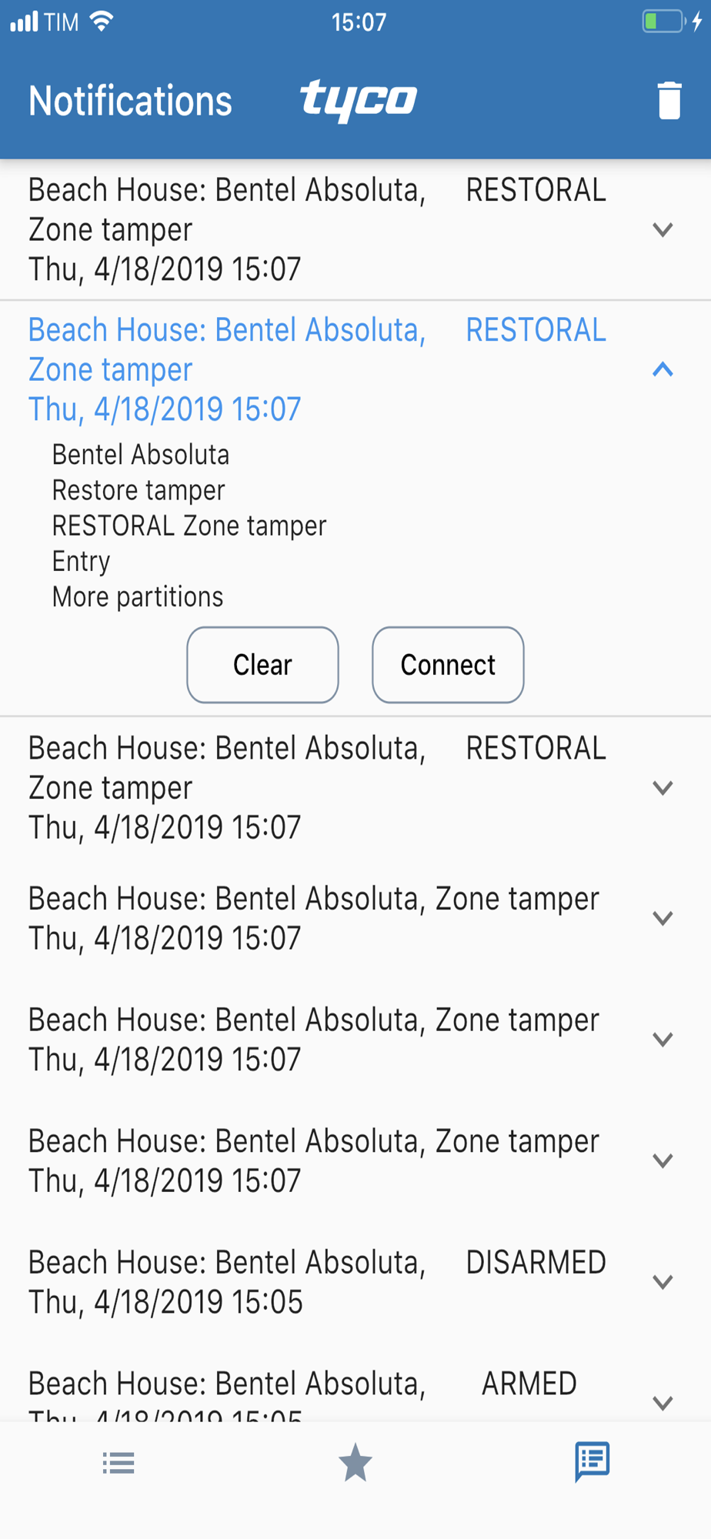Image resolution: width=711 pixels, height=1539 pixels.
Task: Open the favorites star tab
Action: [355, 1462]
